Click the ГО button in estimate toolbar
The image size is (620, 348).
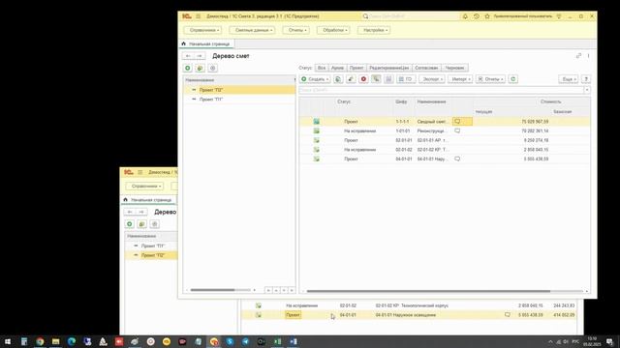406,79
